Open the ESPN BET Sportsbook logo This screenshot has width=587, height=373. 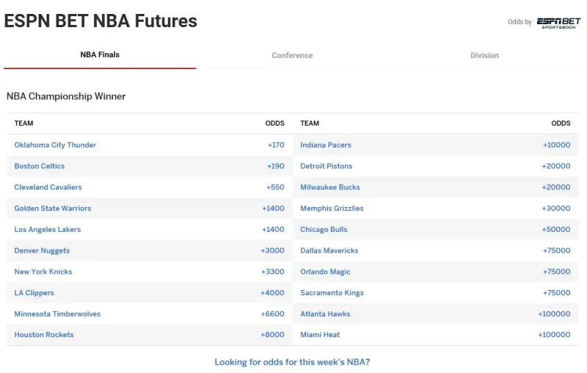pos(558,23)
